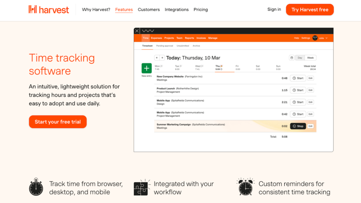Click Start your free trial button

point(58,122)
